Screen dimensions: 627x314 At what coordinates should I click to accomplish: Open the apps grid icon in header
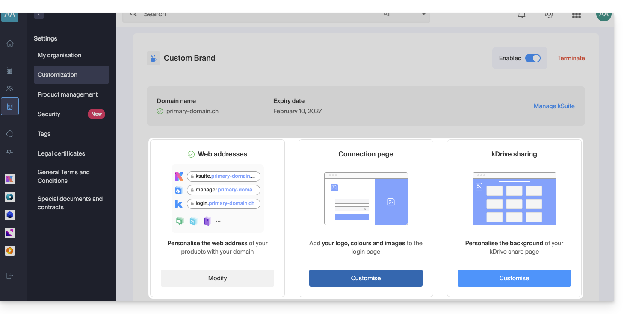coord(576,15)
